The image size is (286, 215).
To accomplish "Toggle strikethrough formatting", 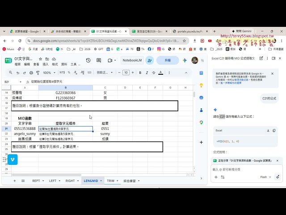I will (x=154, y=73).
